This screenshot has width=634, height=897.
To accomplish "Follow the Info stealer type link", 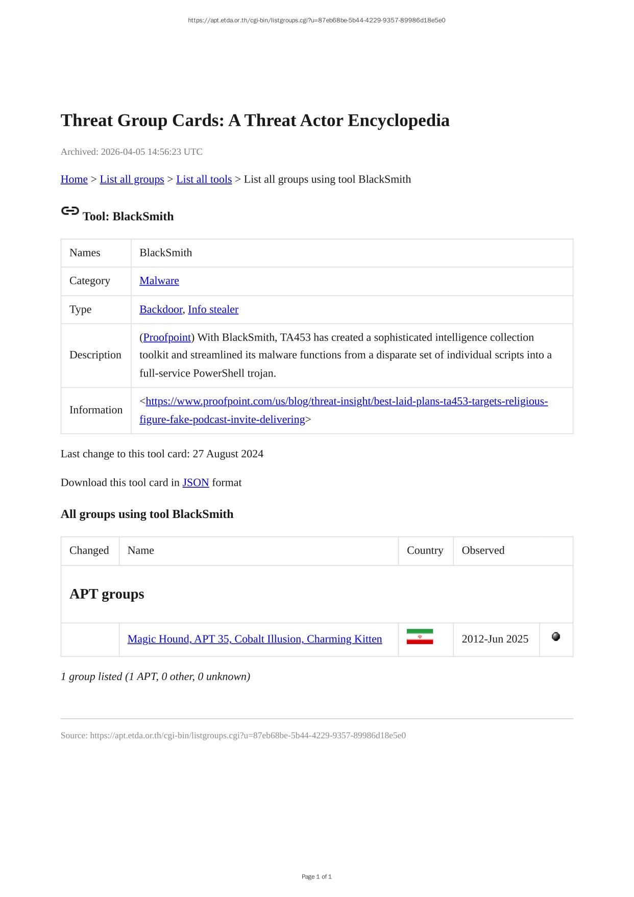I will coord(213,310).
